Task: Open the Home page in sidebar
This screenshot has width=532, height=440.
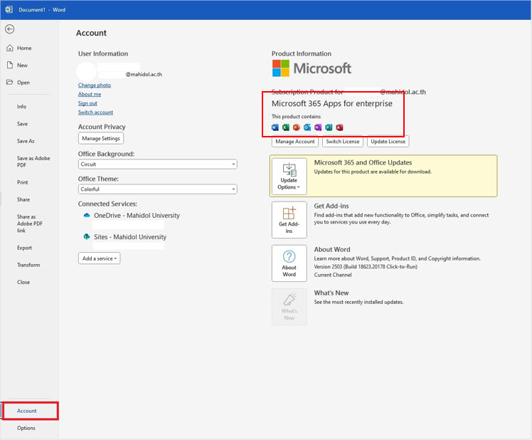Action: point(23,48)
